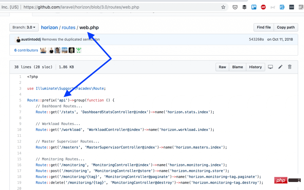This screenshot has width=304, height=190.
Task: Open commit message about duplicated semicolon
Action: click(71, 39)
